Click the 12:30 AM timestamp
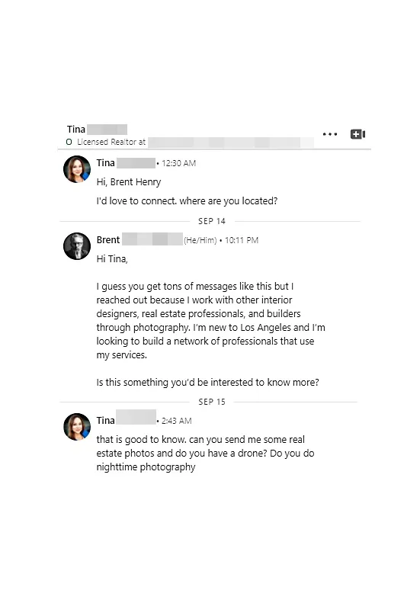 pyautogui.click(x=179, y=163)
